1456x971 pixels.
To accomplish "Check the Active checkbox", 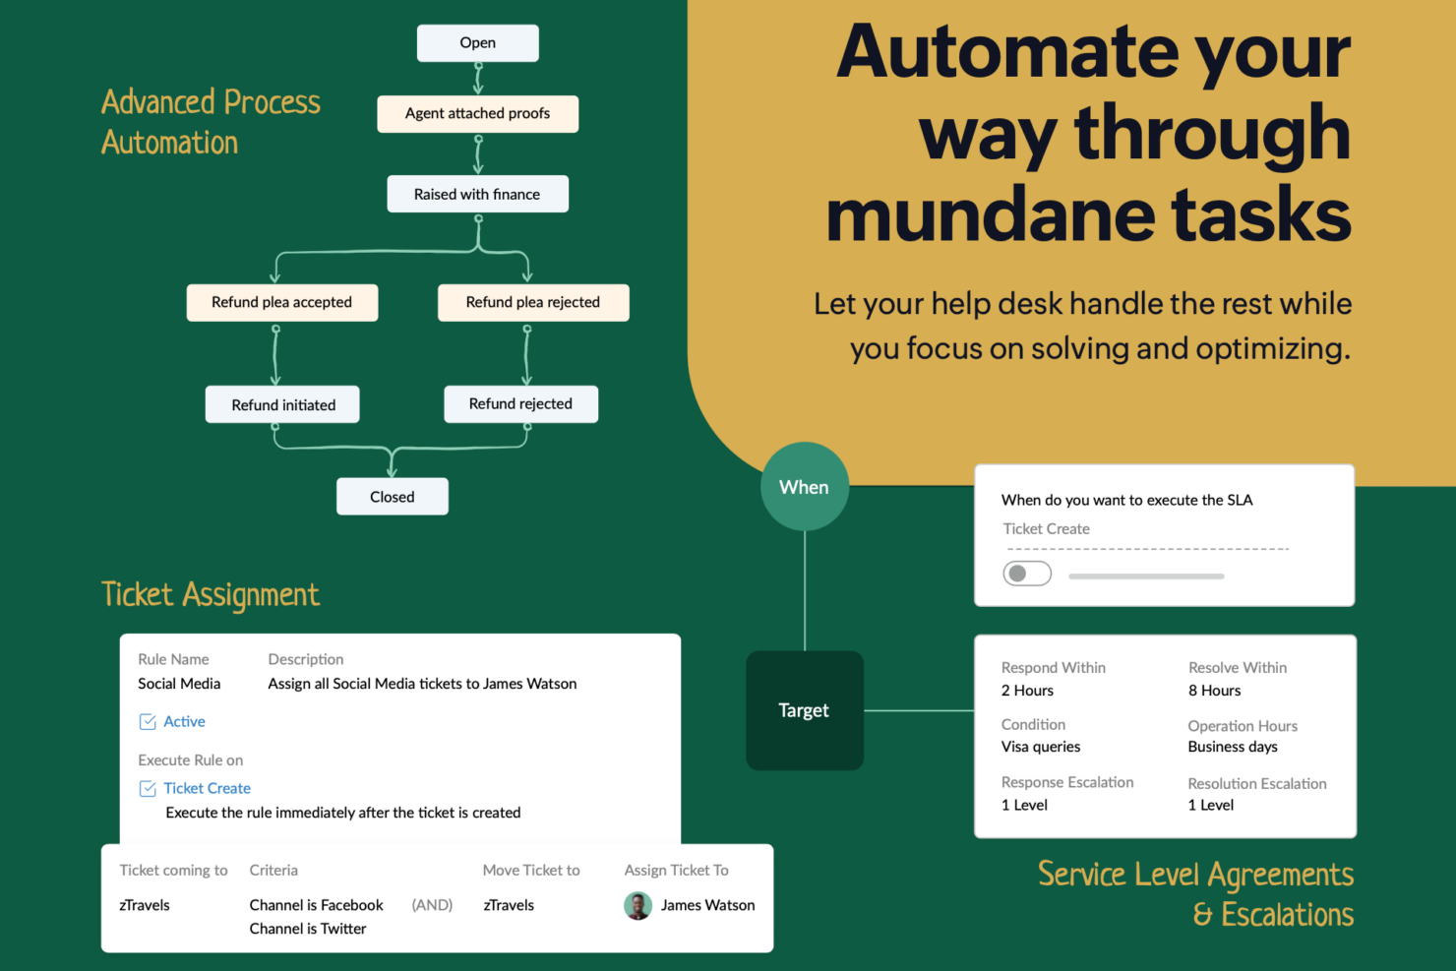I will pos(148,722).
